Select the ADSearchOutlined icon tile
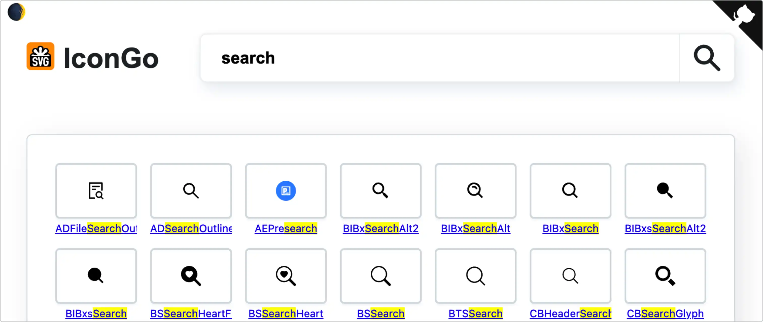 click(x=191, y=191)
